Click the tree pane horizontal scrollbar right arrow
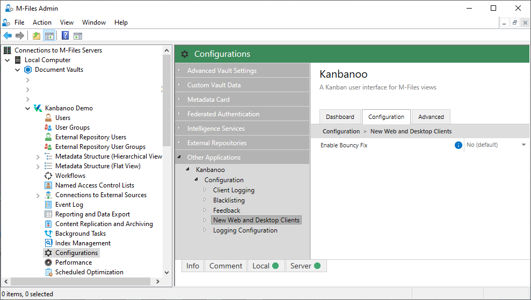This screenshot has width=531, height=300. point(158,281)
